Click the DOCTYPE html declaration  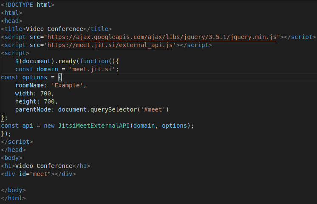[x=28, y=5]
